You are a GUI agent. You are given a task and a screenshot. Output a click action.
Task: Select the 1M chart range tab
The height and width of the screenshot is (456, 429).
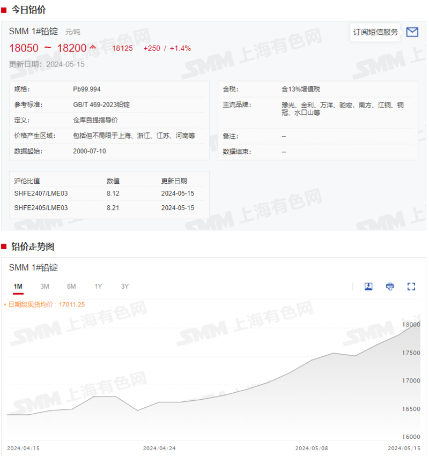[x=18, y=287]
